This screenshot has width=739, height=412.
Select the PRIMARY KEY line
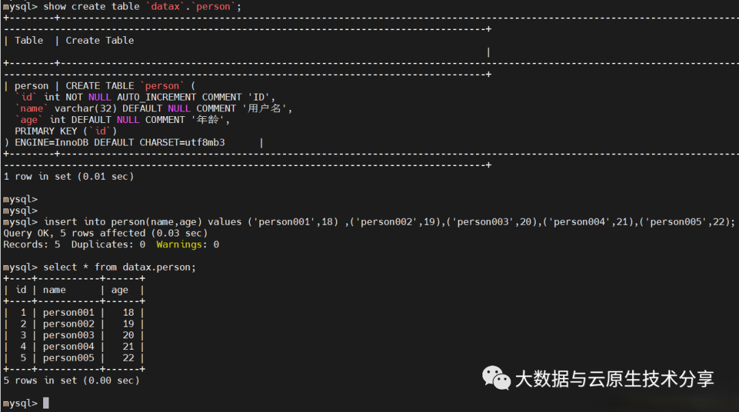(66, 131)
